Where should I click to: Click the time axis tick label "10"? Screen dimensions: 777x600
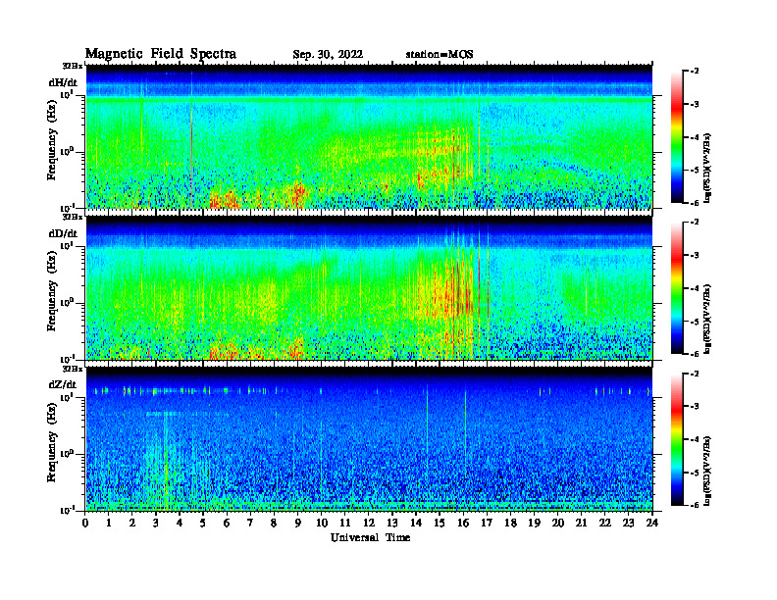322,523
